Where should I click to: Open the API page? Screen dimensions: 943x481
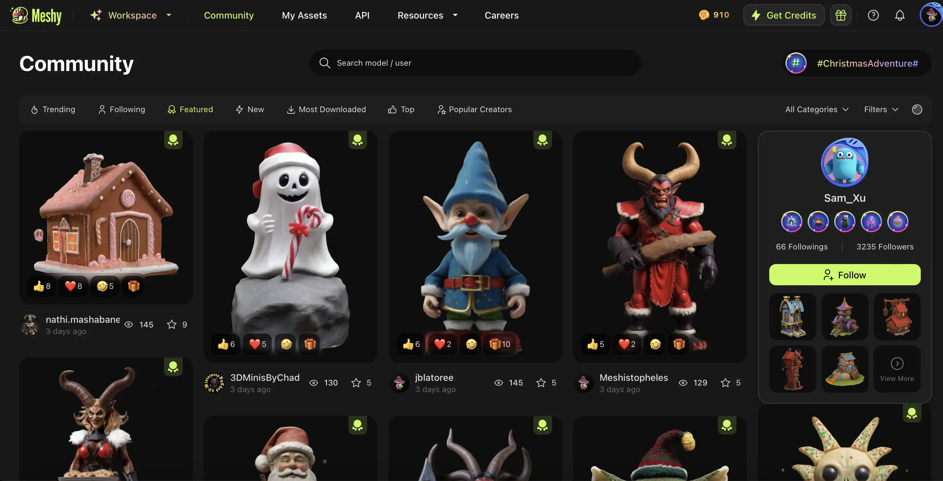tap(362, 15)
